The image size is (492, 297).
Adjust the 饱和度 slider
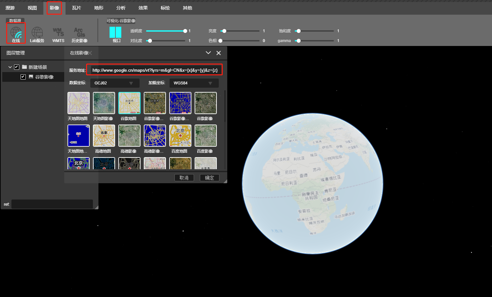coord(314,31)
